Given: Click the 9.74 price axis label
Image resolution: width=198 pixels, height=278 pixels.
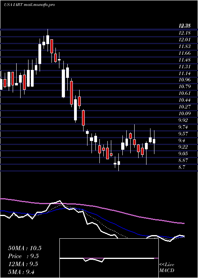Looking at the screenshot, I should coord(183,127).
